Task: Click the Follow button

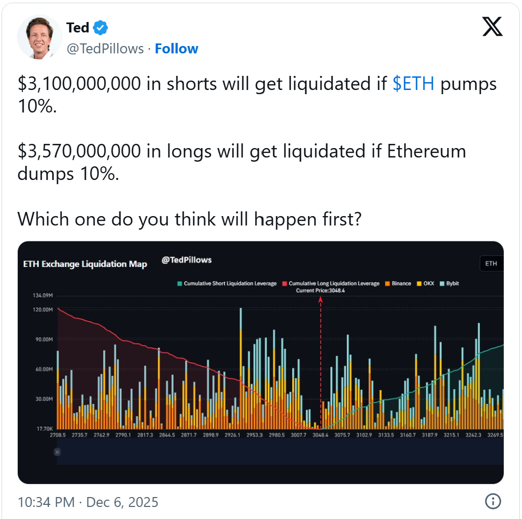Action: (x=177, y=49)
